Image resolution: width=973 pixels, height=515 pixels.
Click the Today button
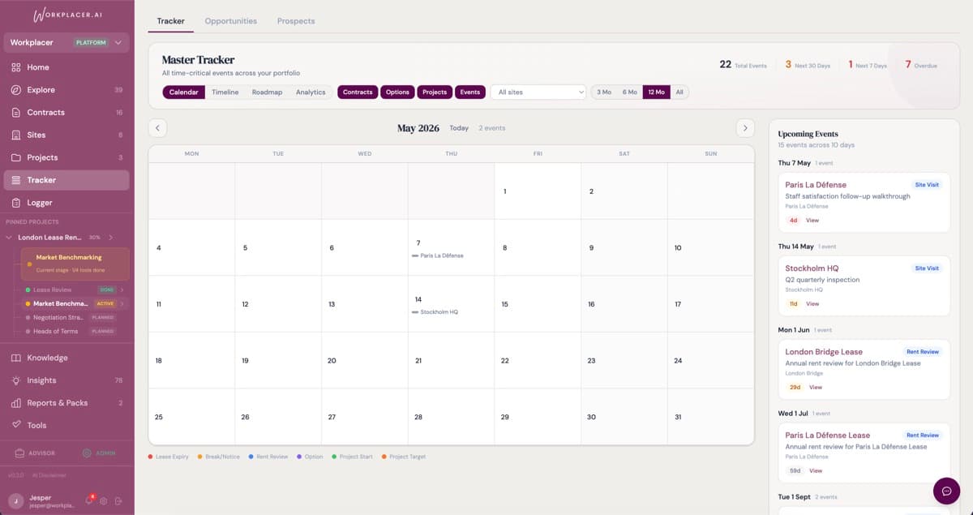(459, 128)
